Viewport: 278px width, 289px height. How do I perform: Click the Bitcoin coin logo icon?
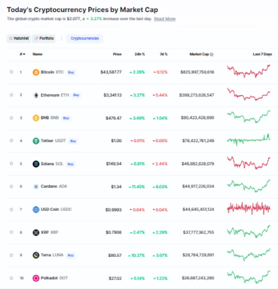[x=36, y=73]
